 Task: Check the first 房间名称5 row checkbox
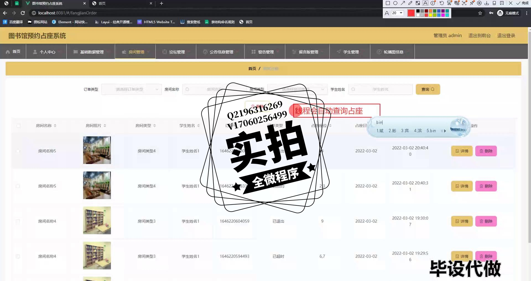coord(18,151)
